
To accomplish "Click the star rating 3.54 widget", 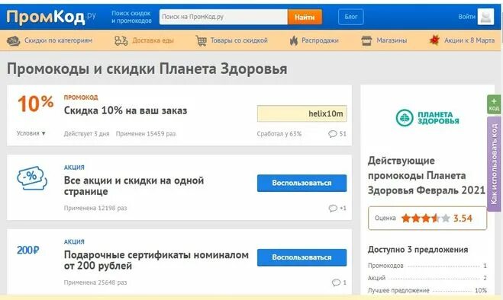I will (x=427, y=219).
